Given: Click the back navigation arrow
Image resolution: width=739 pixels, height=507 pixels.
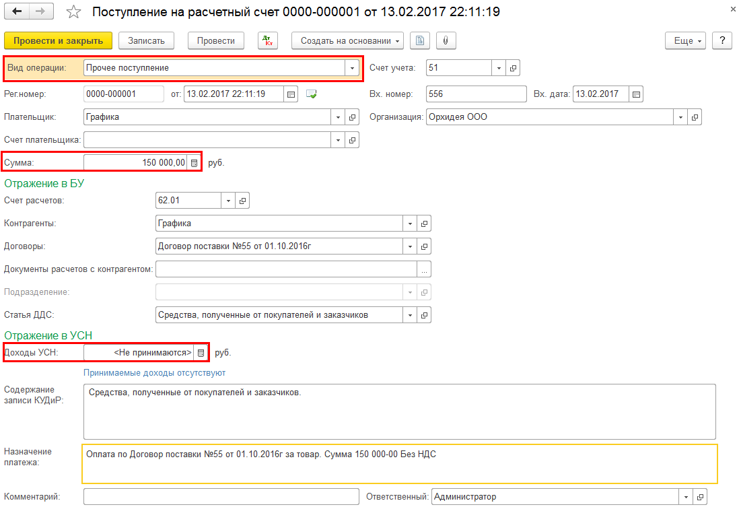Looking at the screenshot, I should (17, 12).
